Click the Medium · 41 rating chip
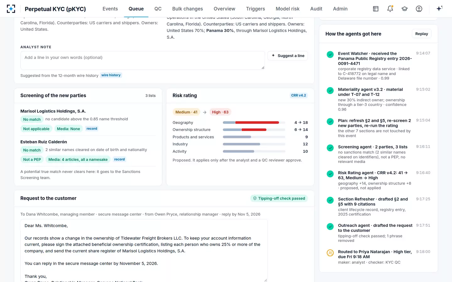The image size is (452, 282). pyautogui.click(x=186, y=112)
